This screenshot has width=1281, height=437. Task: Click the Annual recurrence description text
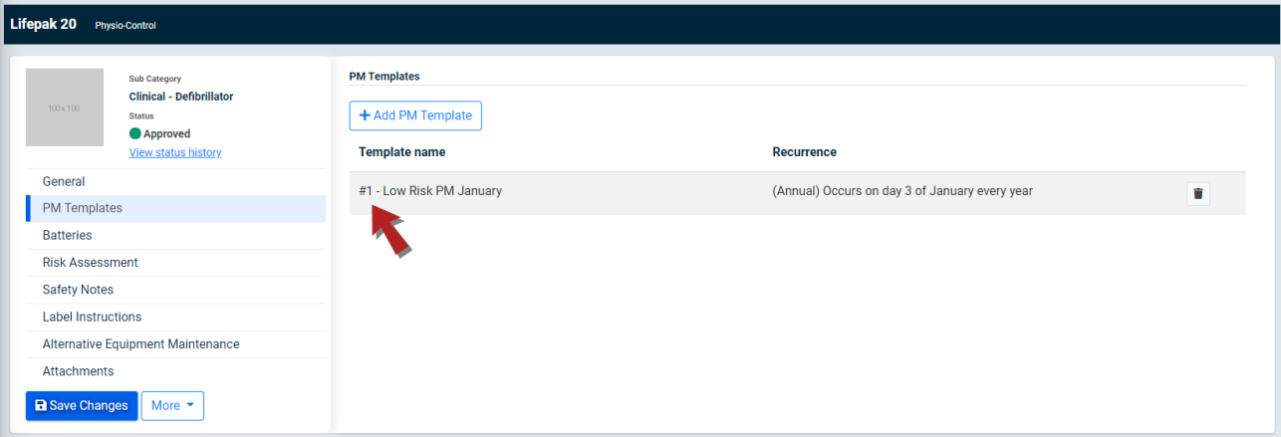click(x=902, y=190)
